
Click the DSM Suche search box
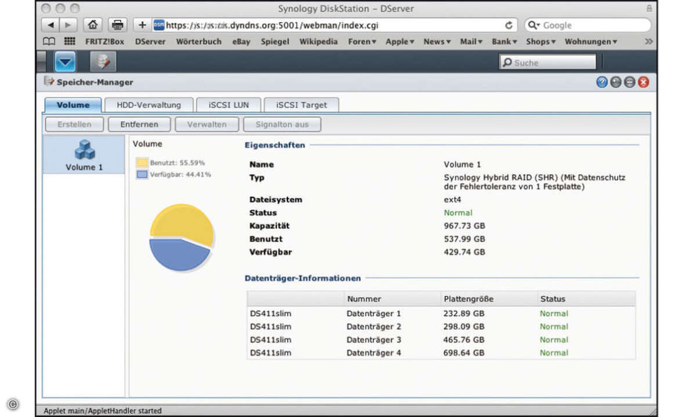[x=548, y=63]
